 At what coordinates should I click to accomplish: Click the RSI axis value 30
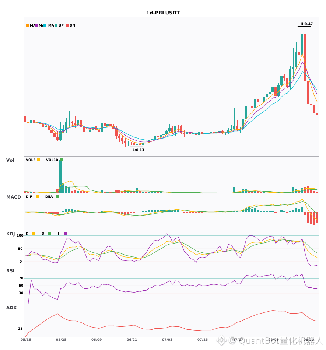(x=21, y=293)
